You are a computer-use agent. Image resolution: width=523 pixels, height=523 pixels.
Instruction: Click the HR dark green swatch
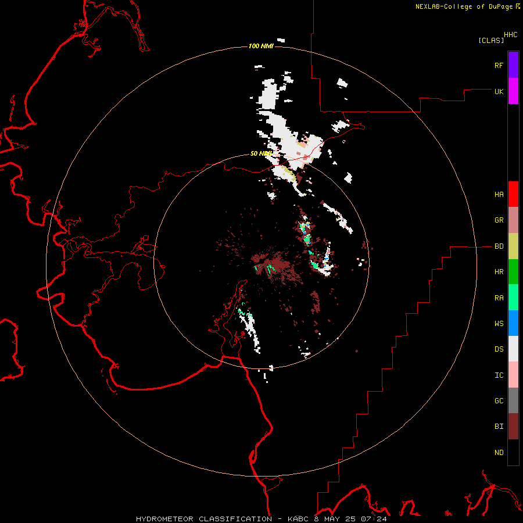513,272
